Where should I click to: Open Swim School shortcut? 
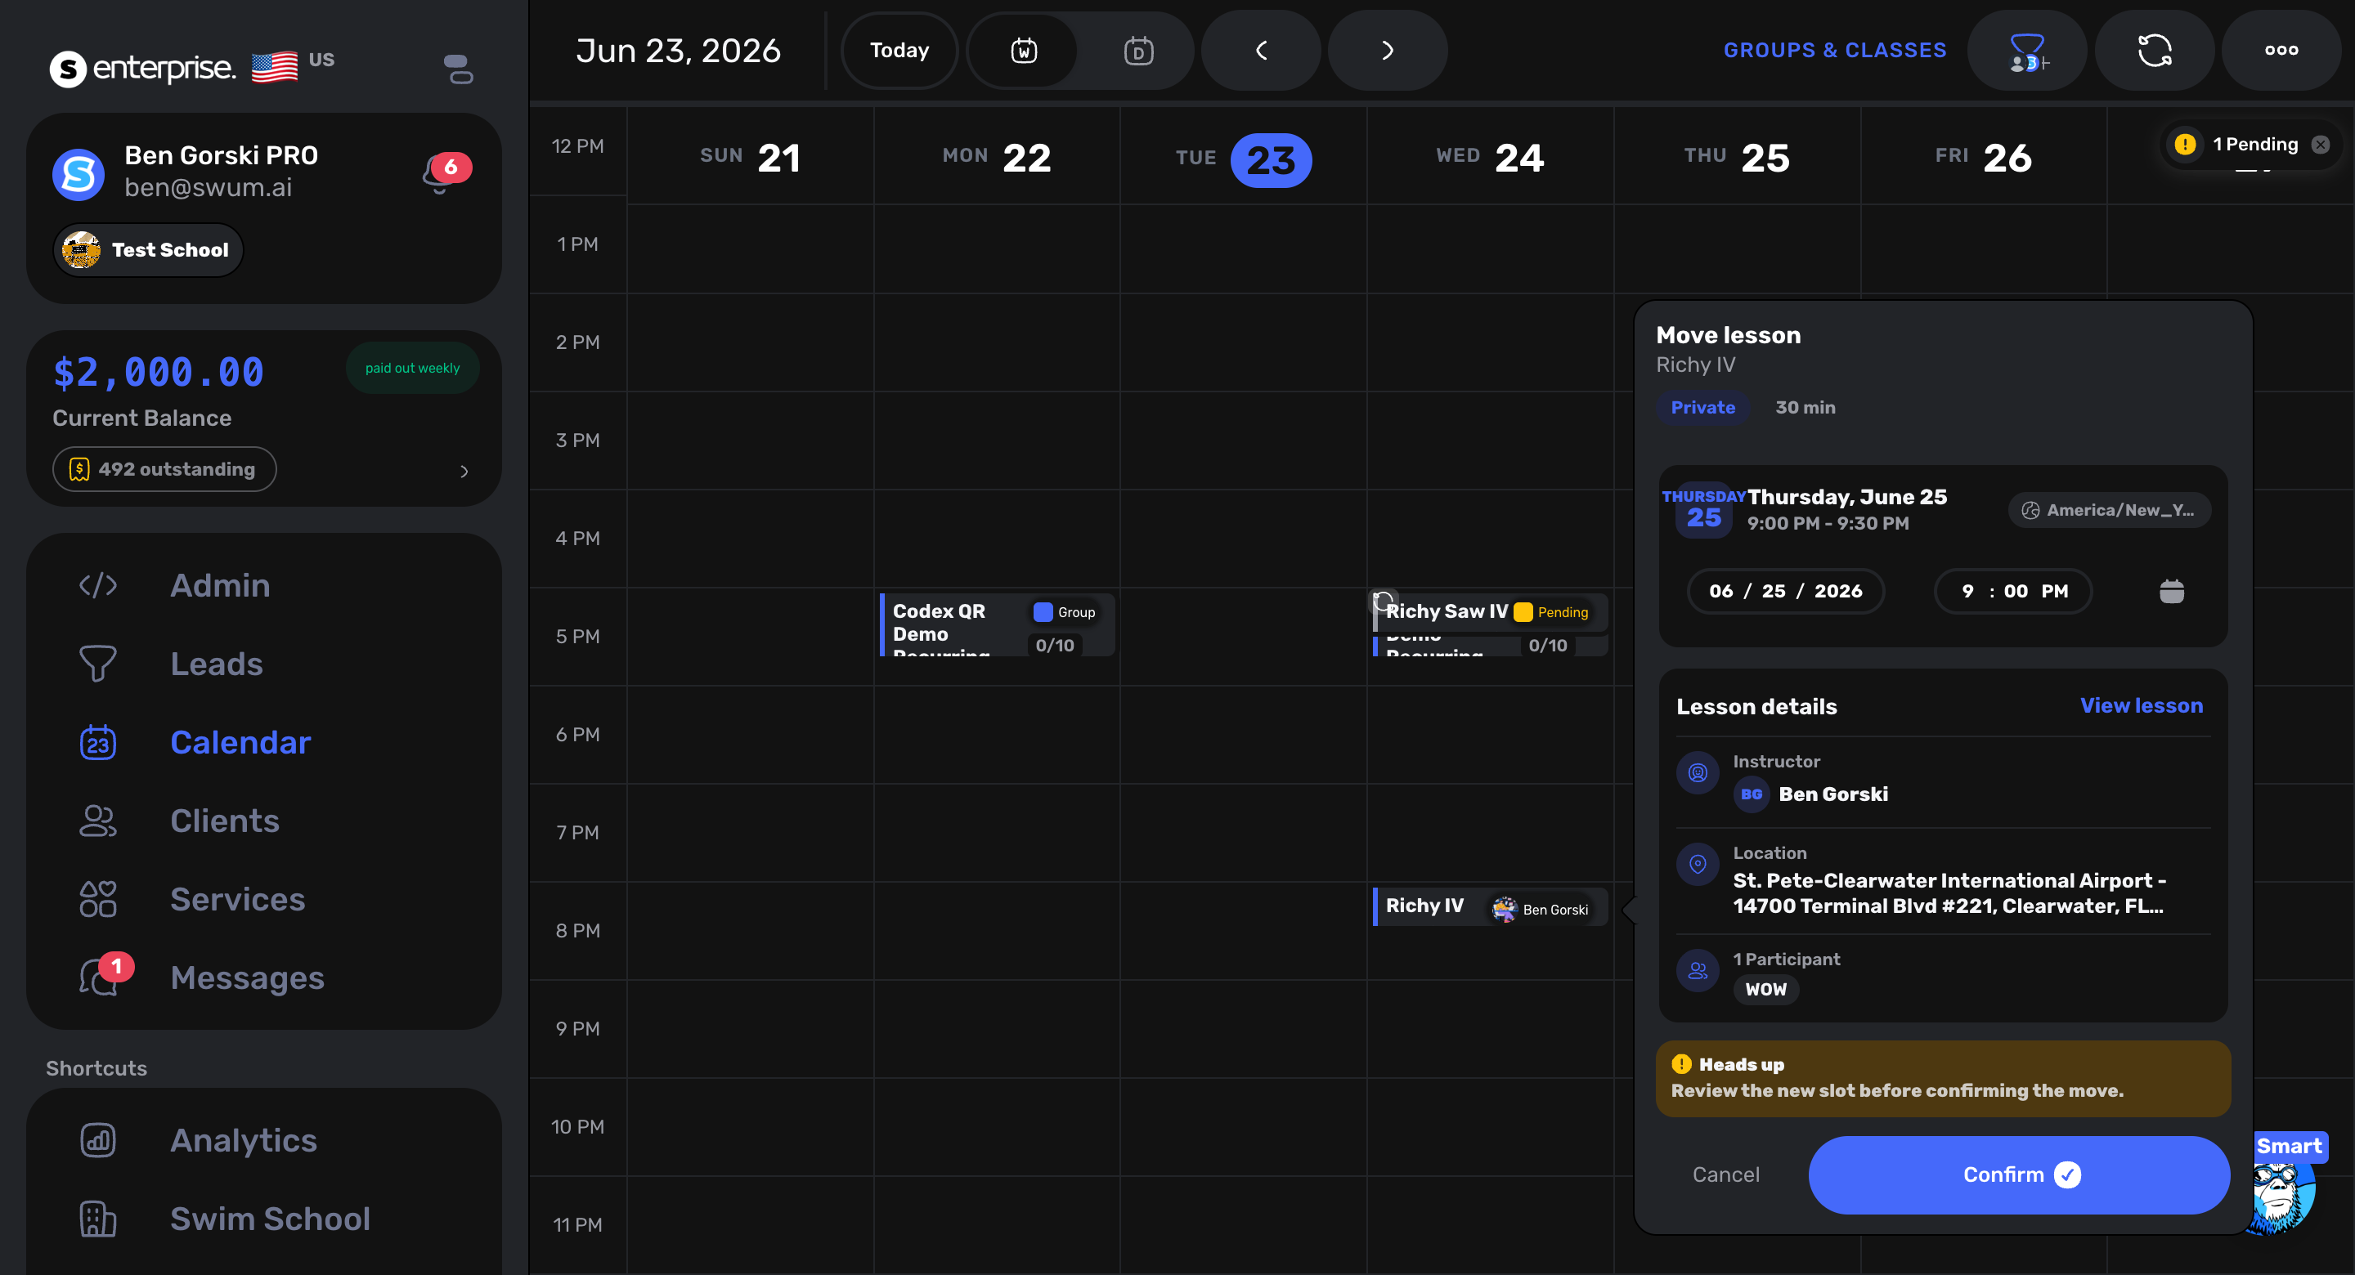point(271,1219)
